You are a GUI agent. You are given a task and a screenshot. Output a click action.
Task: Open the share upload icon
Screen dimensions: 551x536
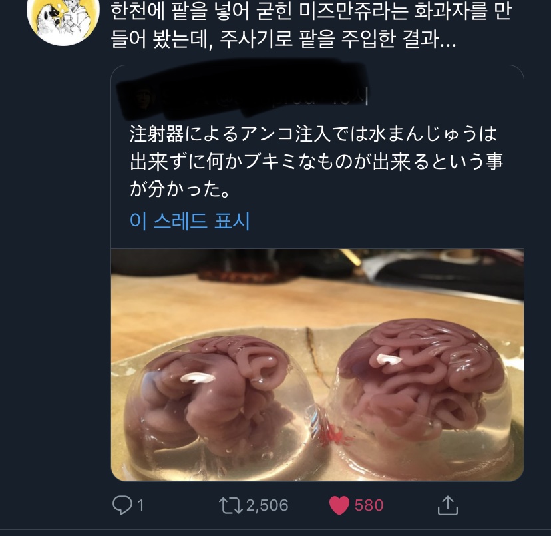[448, 505]
